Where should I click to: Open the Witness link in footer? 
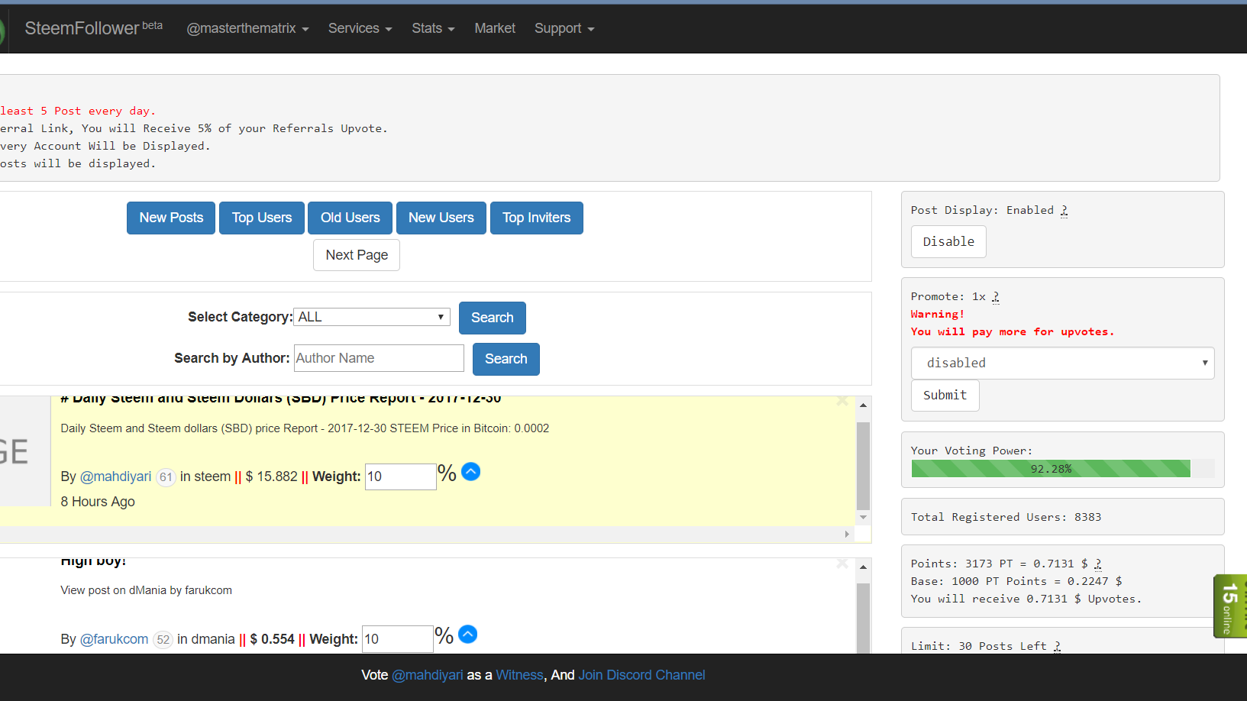(519, 675)
